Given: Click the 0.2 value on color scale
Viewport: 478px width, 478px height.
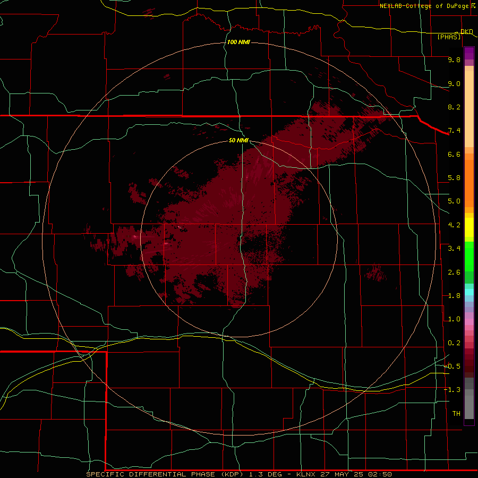Looking at the screenshot, I should (x=454, y=343).
